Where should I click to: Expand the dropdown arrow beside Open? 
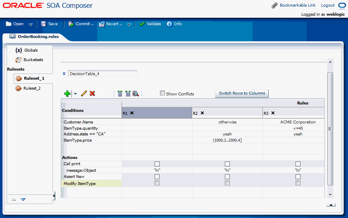(x=31, y=24)
